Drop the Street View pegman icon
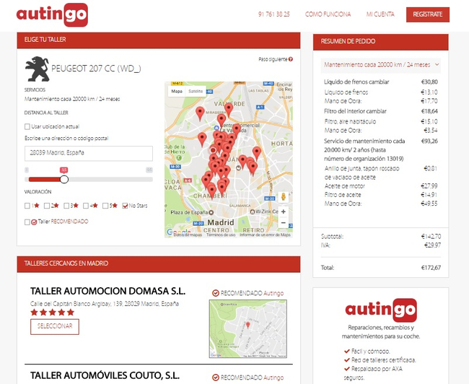The width and height of the screenshot is (469, 384). coord(284,196)
